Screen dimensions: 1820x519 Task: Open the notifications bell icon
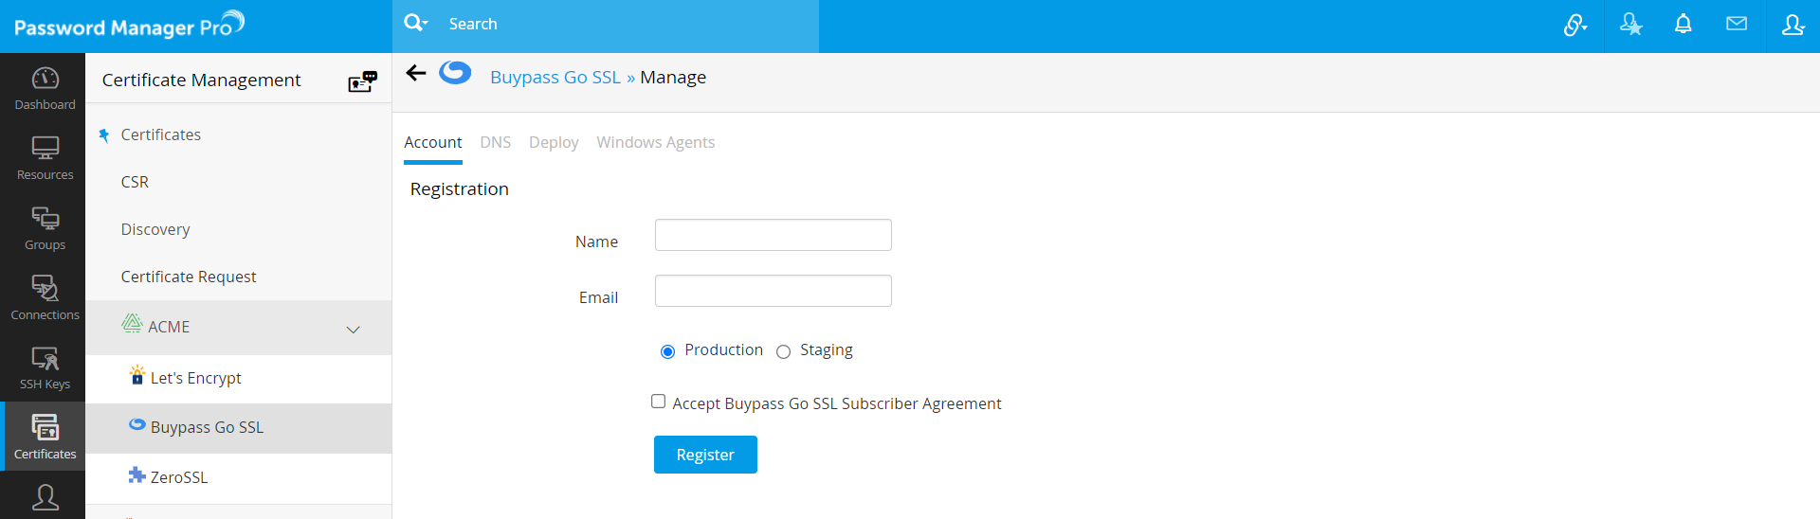coord(1683,24)
